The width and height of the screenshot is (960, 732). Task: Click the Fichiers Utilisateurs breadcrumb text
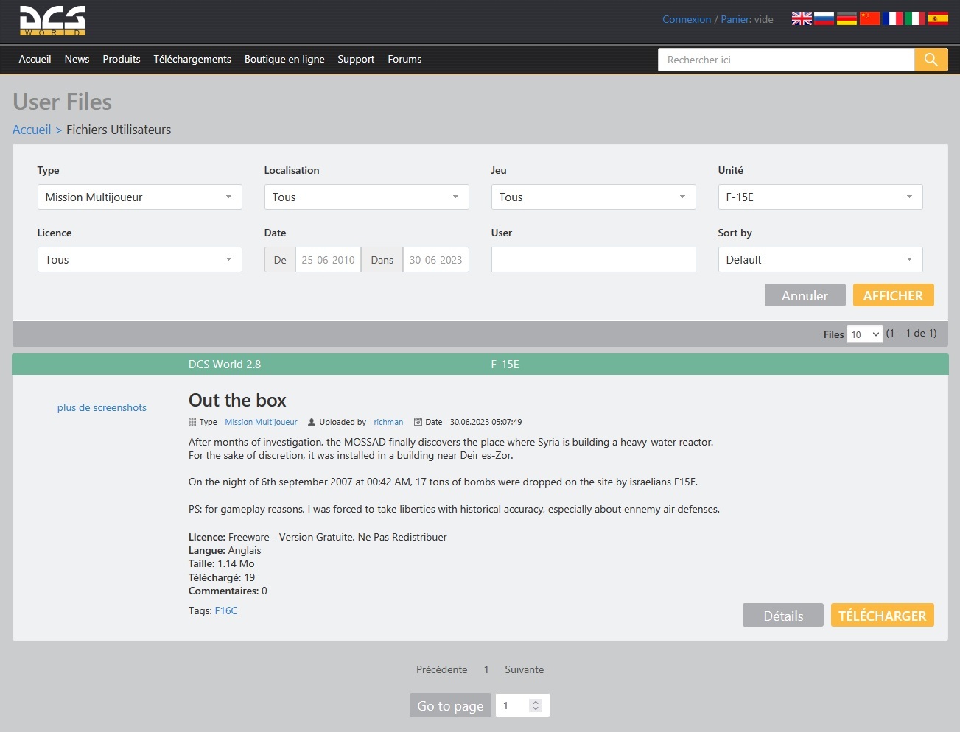click(119, 130)
